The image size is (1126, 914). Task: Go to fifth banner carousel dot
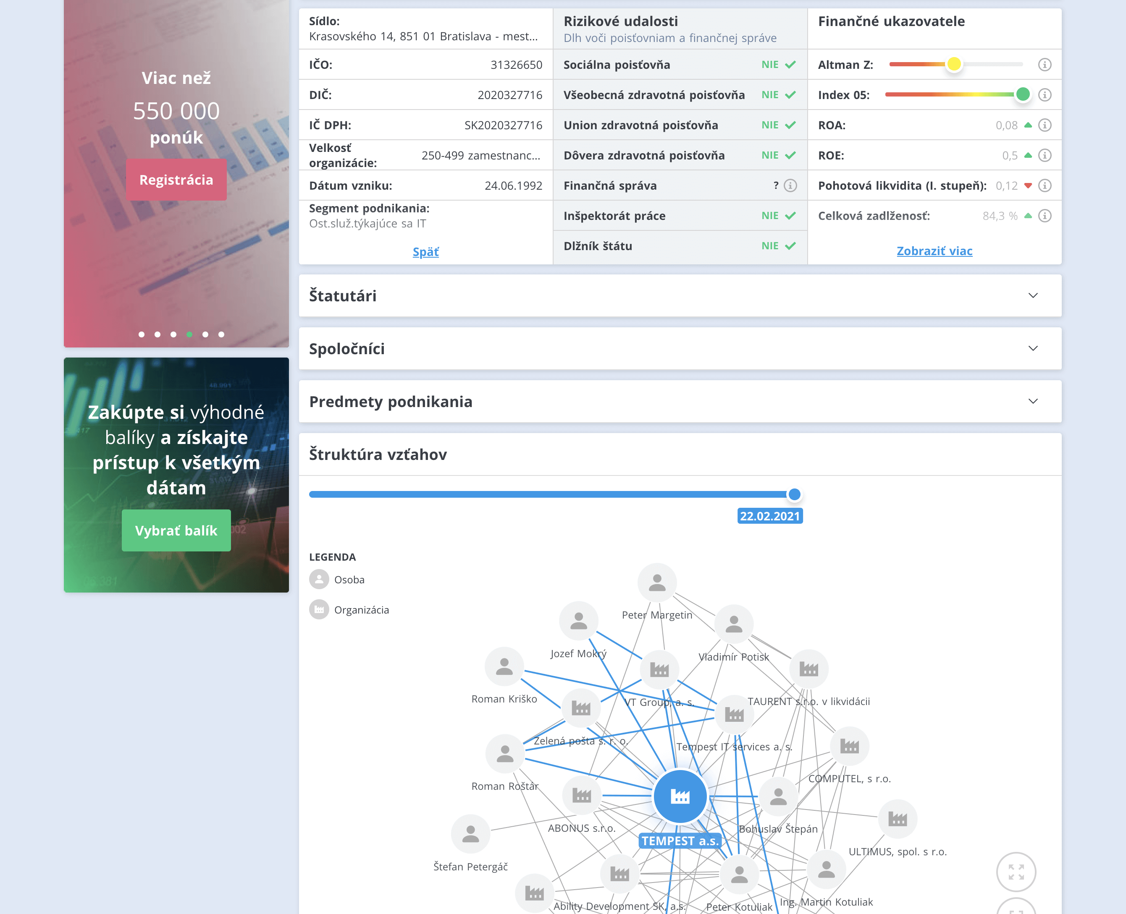pyautogui.click(x=205, y=334)
